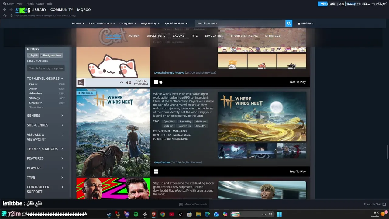389x219 pixels.
Task: Go back with the Steam back arrow
Action: coord(5,10)
